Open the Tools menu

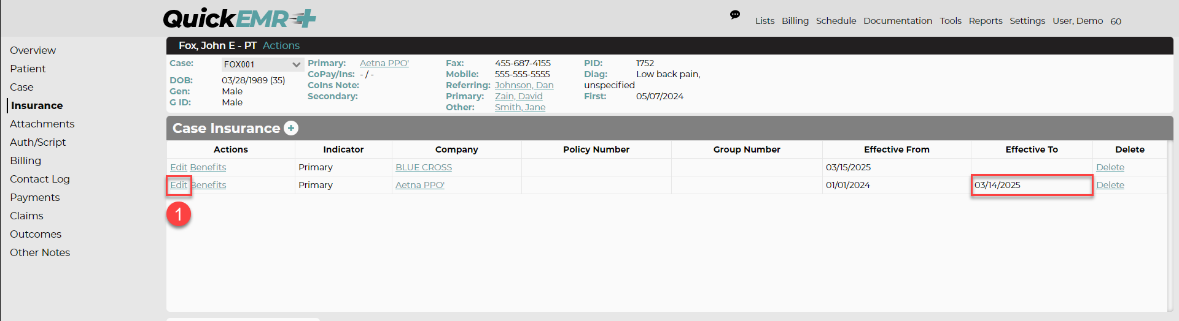pos(951,21)
